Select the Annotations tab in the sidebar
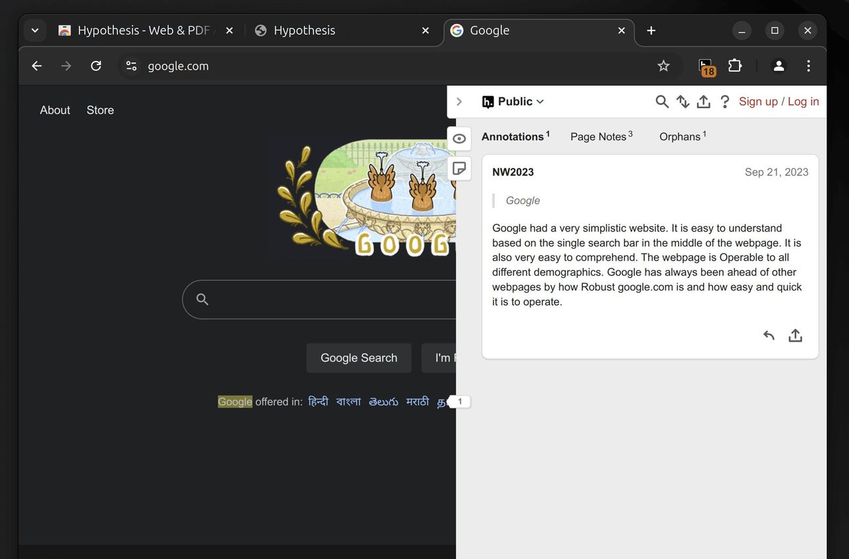The image size is (849, 559). click(x=515, y=136)
